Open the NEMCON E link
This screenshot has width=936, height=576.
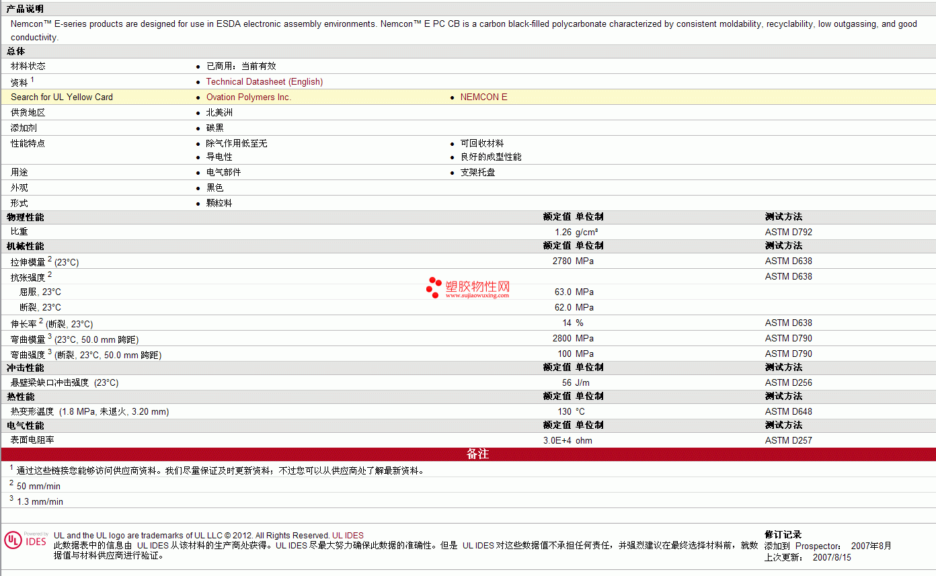coord(483,97)
